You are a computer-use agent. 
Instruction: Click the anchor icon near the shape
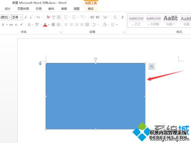(x=40, y=63)
